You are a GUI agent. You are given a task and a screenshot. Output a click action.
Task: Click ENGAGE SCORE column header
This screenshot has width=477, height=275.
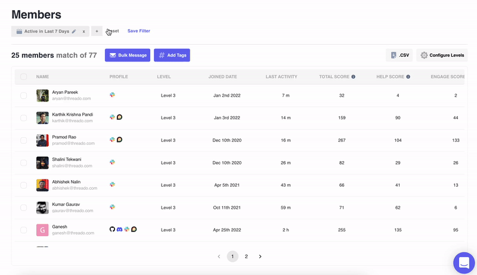coord(448,77)
